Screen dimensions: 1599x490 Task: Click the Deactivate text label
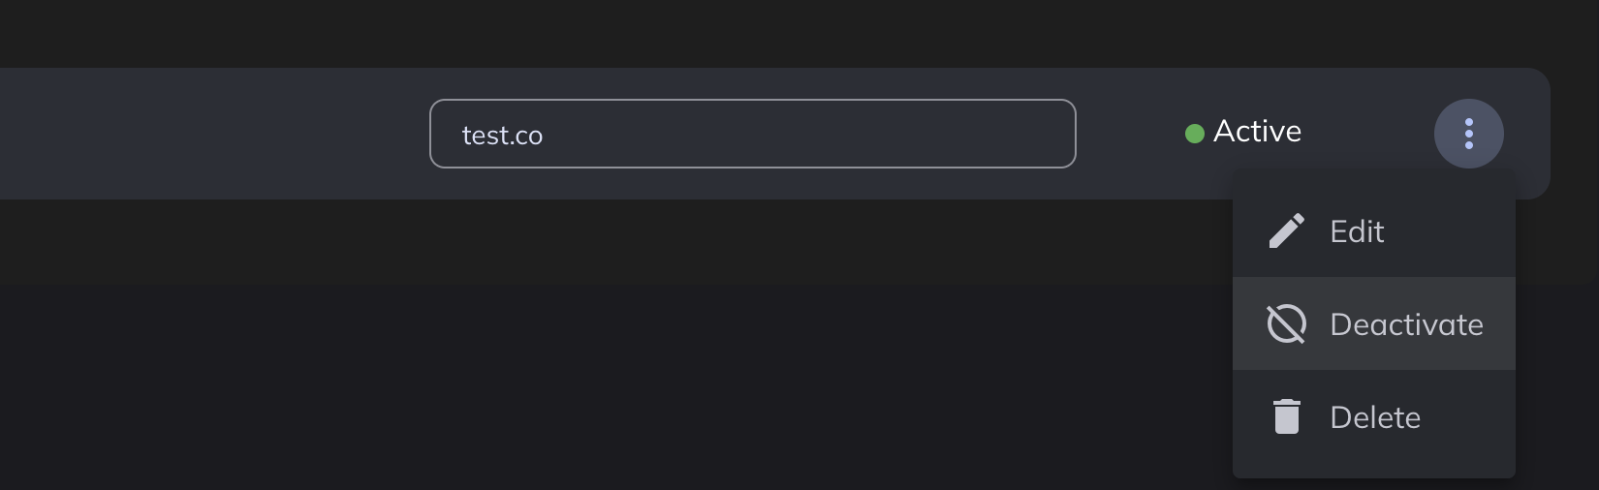(x=1406, y=324)
